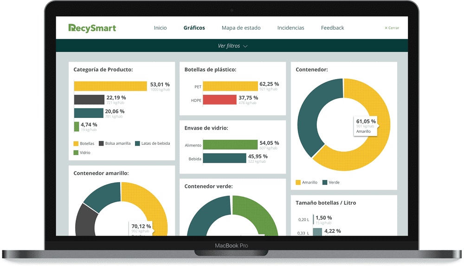Click the Contenedor amarillo heading
Image resolution: width=464 pixels, height=266 pixels.
pyautogui.click(x=101, y=173)
